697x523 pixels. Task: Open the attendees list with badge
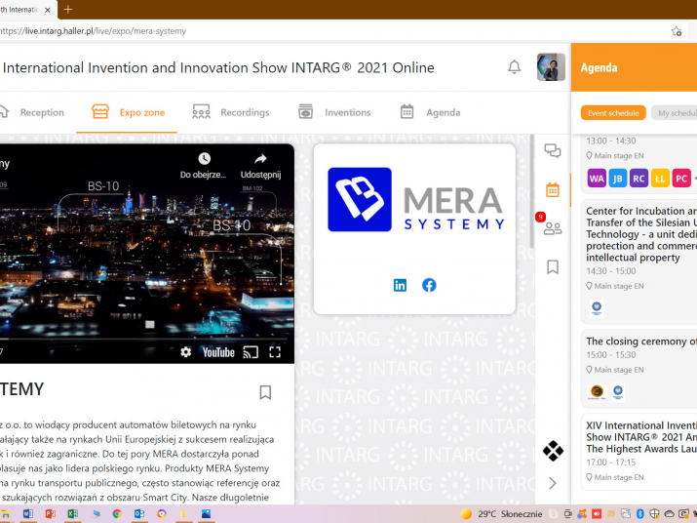553,228
